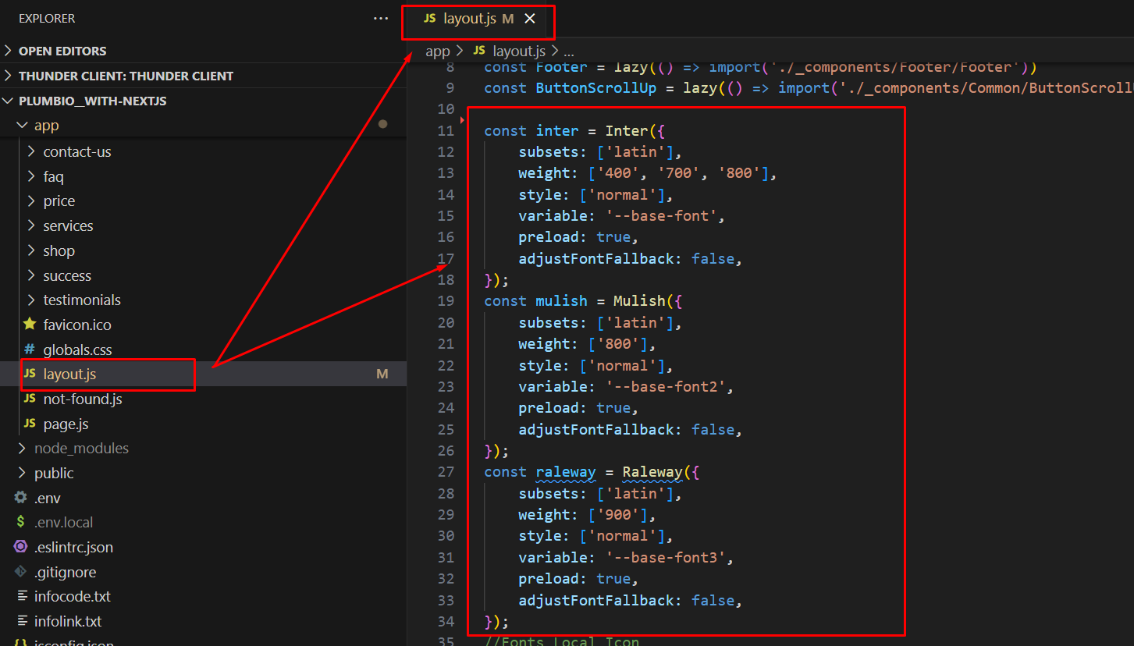Click JS icon beside page.js
Viewport: 1134px width, 646px height.
point(30,424)
